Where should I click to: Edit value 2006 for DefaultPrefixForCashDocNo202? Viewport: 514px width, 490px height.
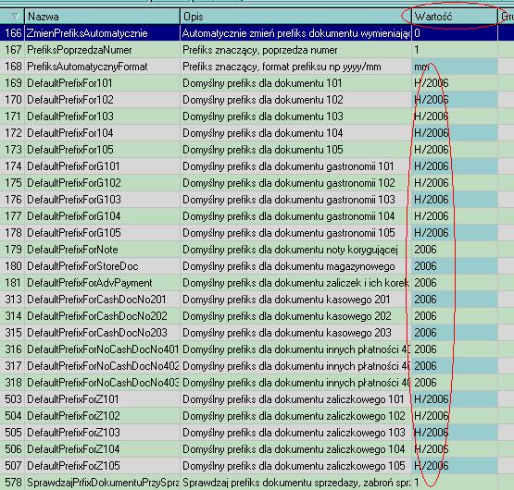(455, 316)
